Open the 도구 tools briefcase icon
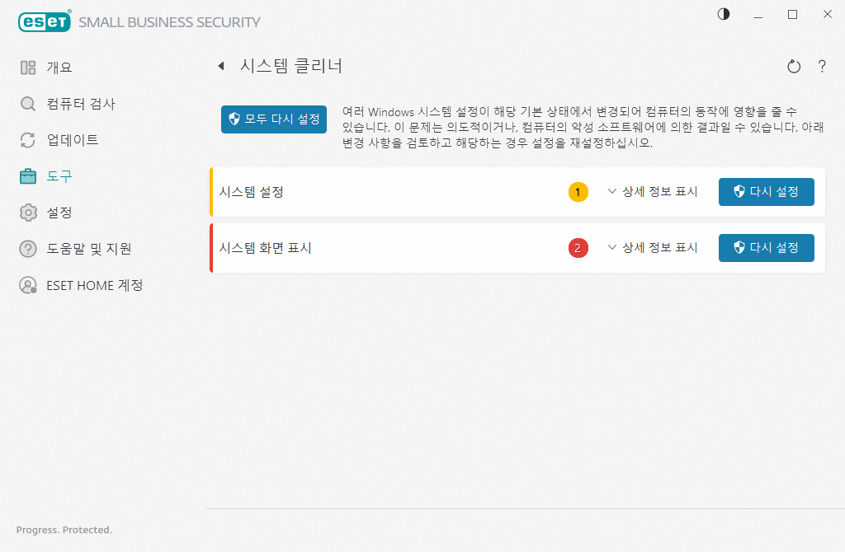Screen dimensions: 845x552 [25, 176]
